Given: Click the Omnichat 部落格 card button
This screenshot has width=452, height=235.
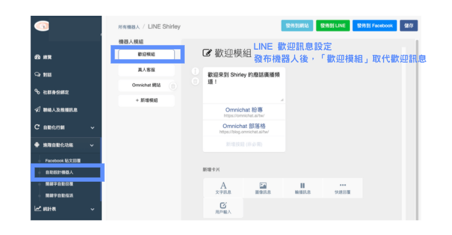Looking at the screenshot, I should pyautogui.click(x=244, y=128).
